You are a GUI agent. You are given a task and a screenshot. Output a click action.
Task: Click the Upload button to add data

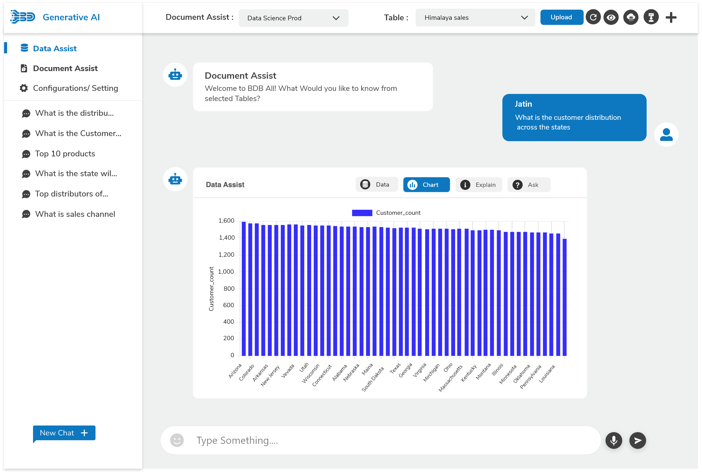pos(561,18)
